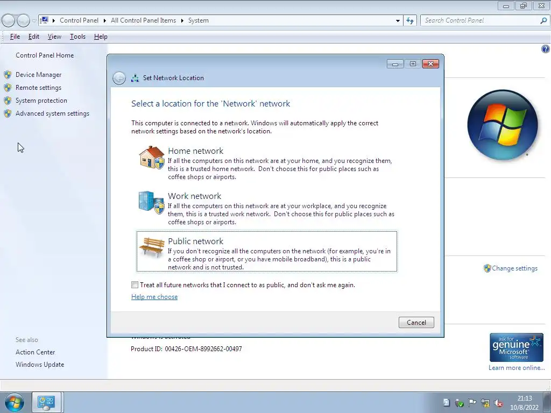Open the recent pages dropdown beside nav arrows

tap(34, 21)
